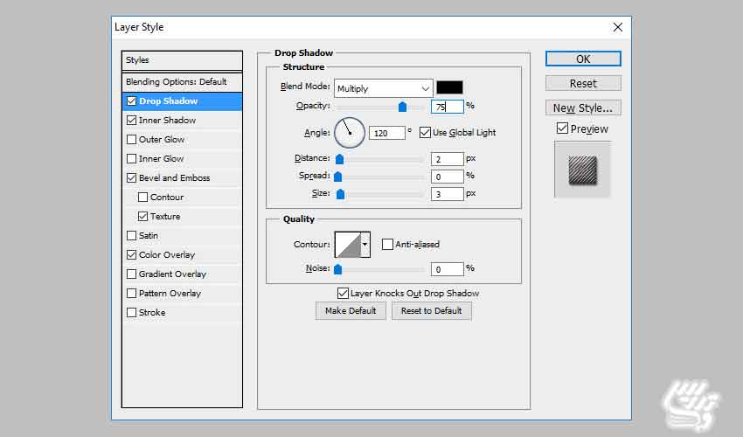Enable the Outer Glow checkbox

(x=132, y=140)
